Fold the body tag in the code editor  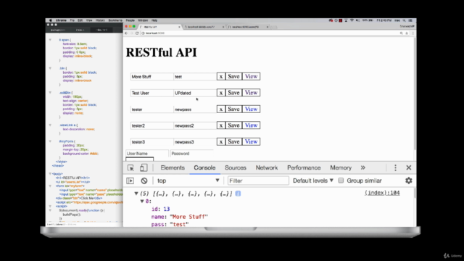[50, 174]
